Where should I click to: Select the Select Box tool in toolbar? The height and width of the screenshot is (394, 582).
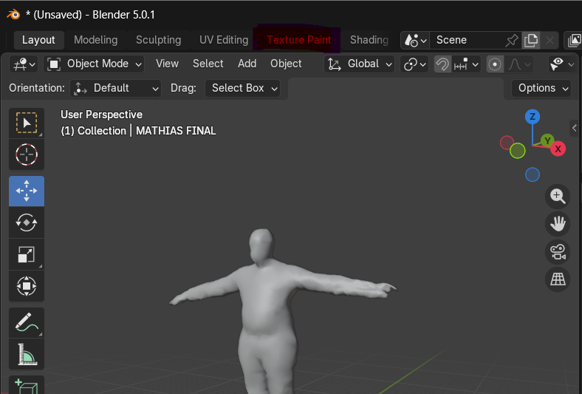point(27,123)
